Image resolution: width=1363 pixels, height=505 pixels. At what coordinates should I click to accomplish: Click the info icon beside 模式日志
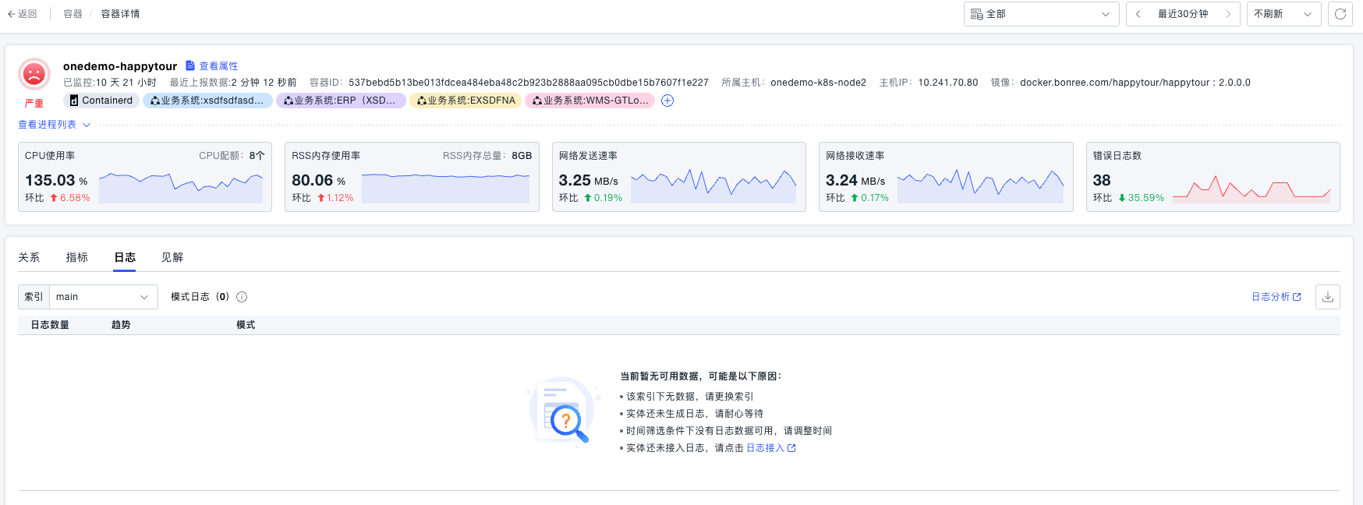pyautogui.click(x=242, y=297)
